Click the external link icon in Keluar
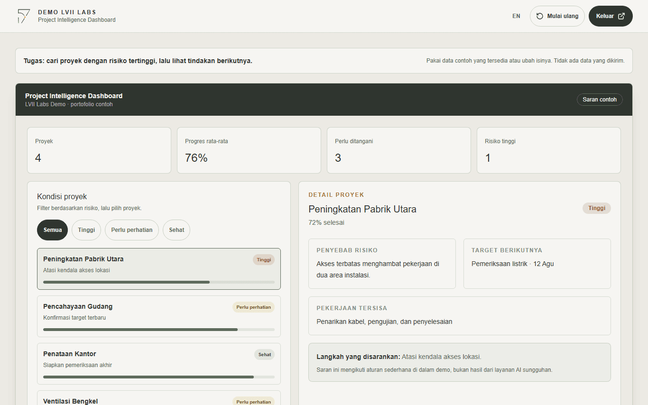648x405 pixels. [621, 16]
